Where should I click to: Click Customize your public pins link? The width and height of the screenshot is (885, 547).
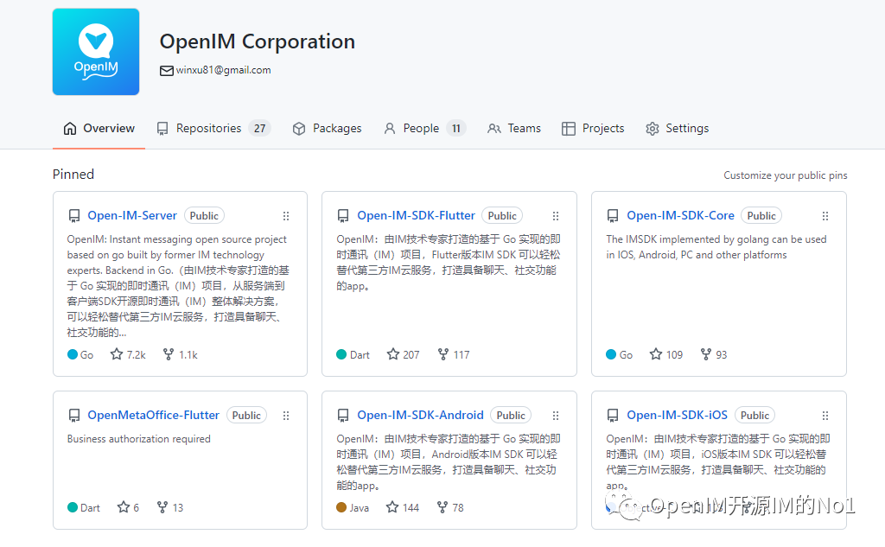coord(785,175)
